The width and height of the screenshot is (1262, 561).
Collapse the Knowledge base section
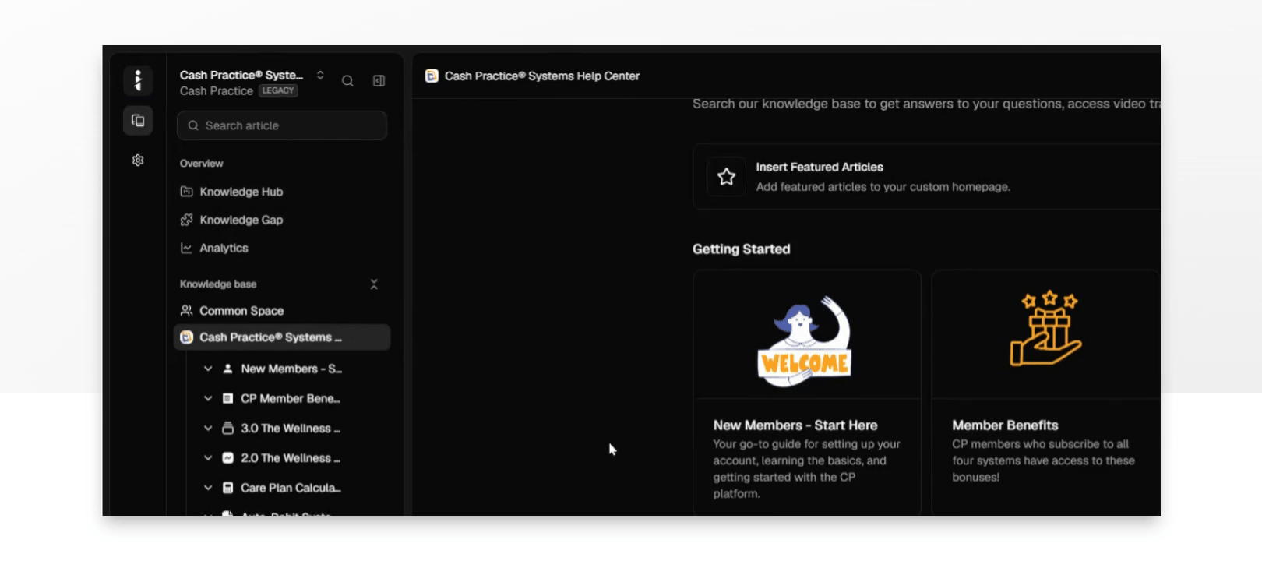click(x=374, y=284)
